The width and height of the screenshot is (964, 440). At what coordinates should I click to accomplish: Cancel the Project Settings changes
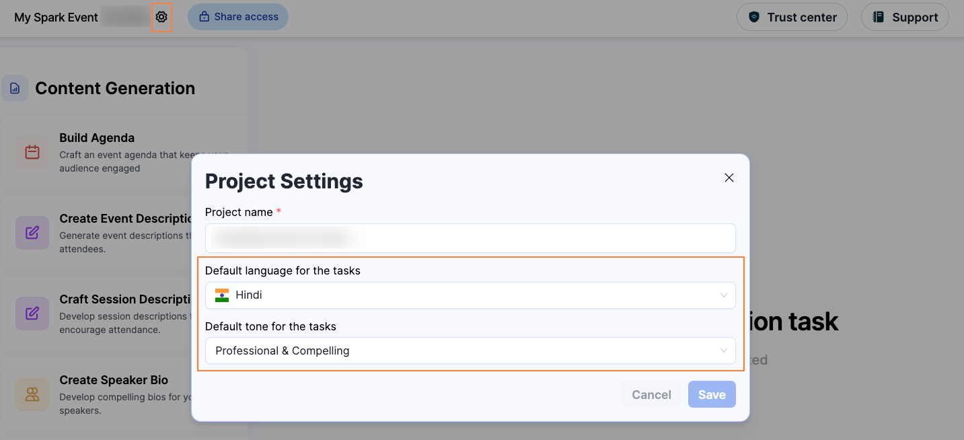651,395
